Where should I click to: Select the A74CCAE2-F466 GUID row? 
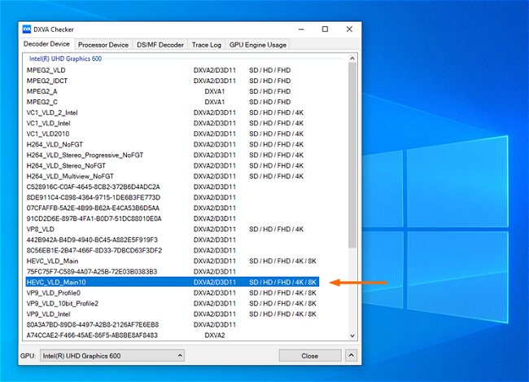click(x=172, y=335)
